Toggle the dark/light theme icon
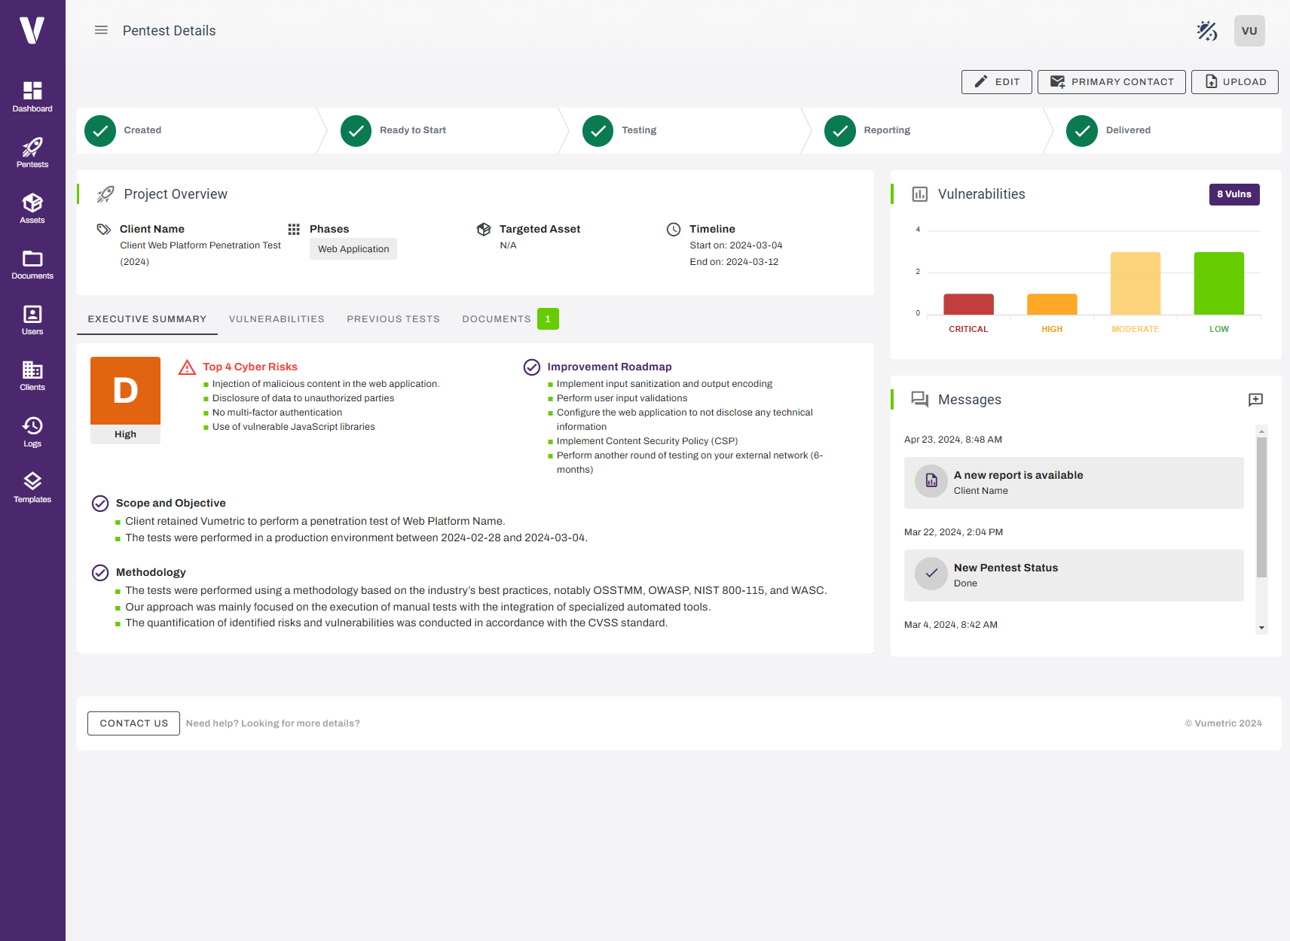The image size is (1290, 941). tap(1206, 31)
